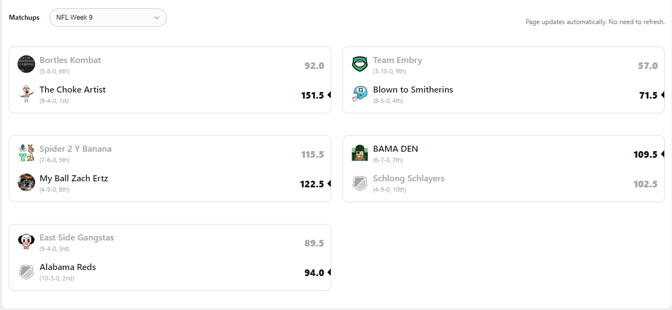Open Spider 2 Y Banana team page

75,149
